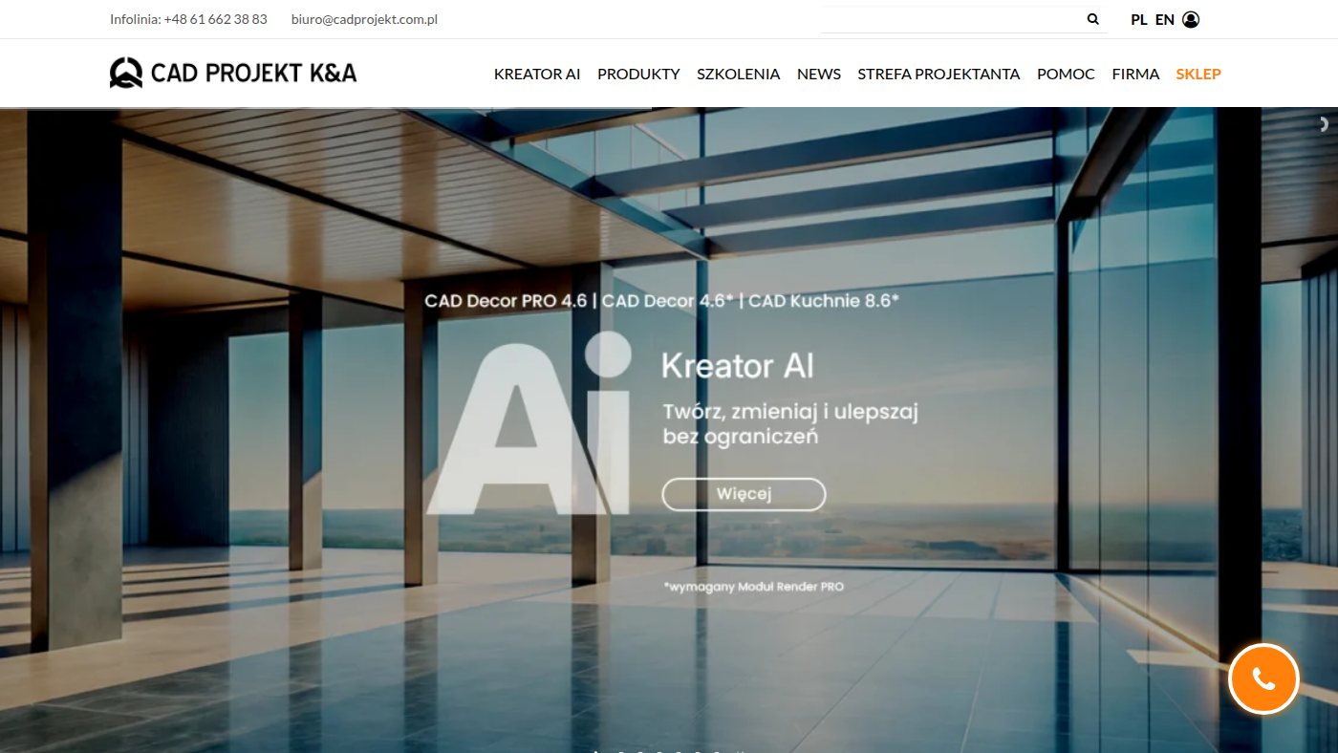Viewport: 1338px width, 753px height.
Task: Open the FIRMA menu
Action: click(x=1135, y=74)
